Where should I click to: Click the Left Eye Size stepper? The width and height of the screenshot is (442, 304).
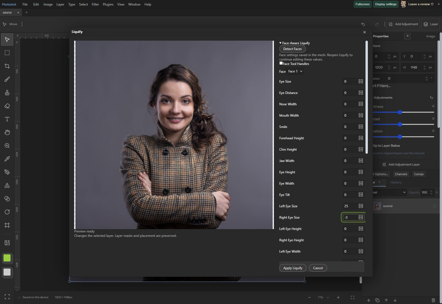tap(361, 206)
